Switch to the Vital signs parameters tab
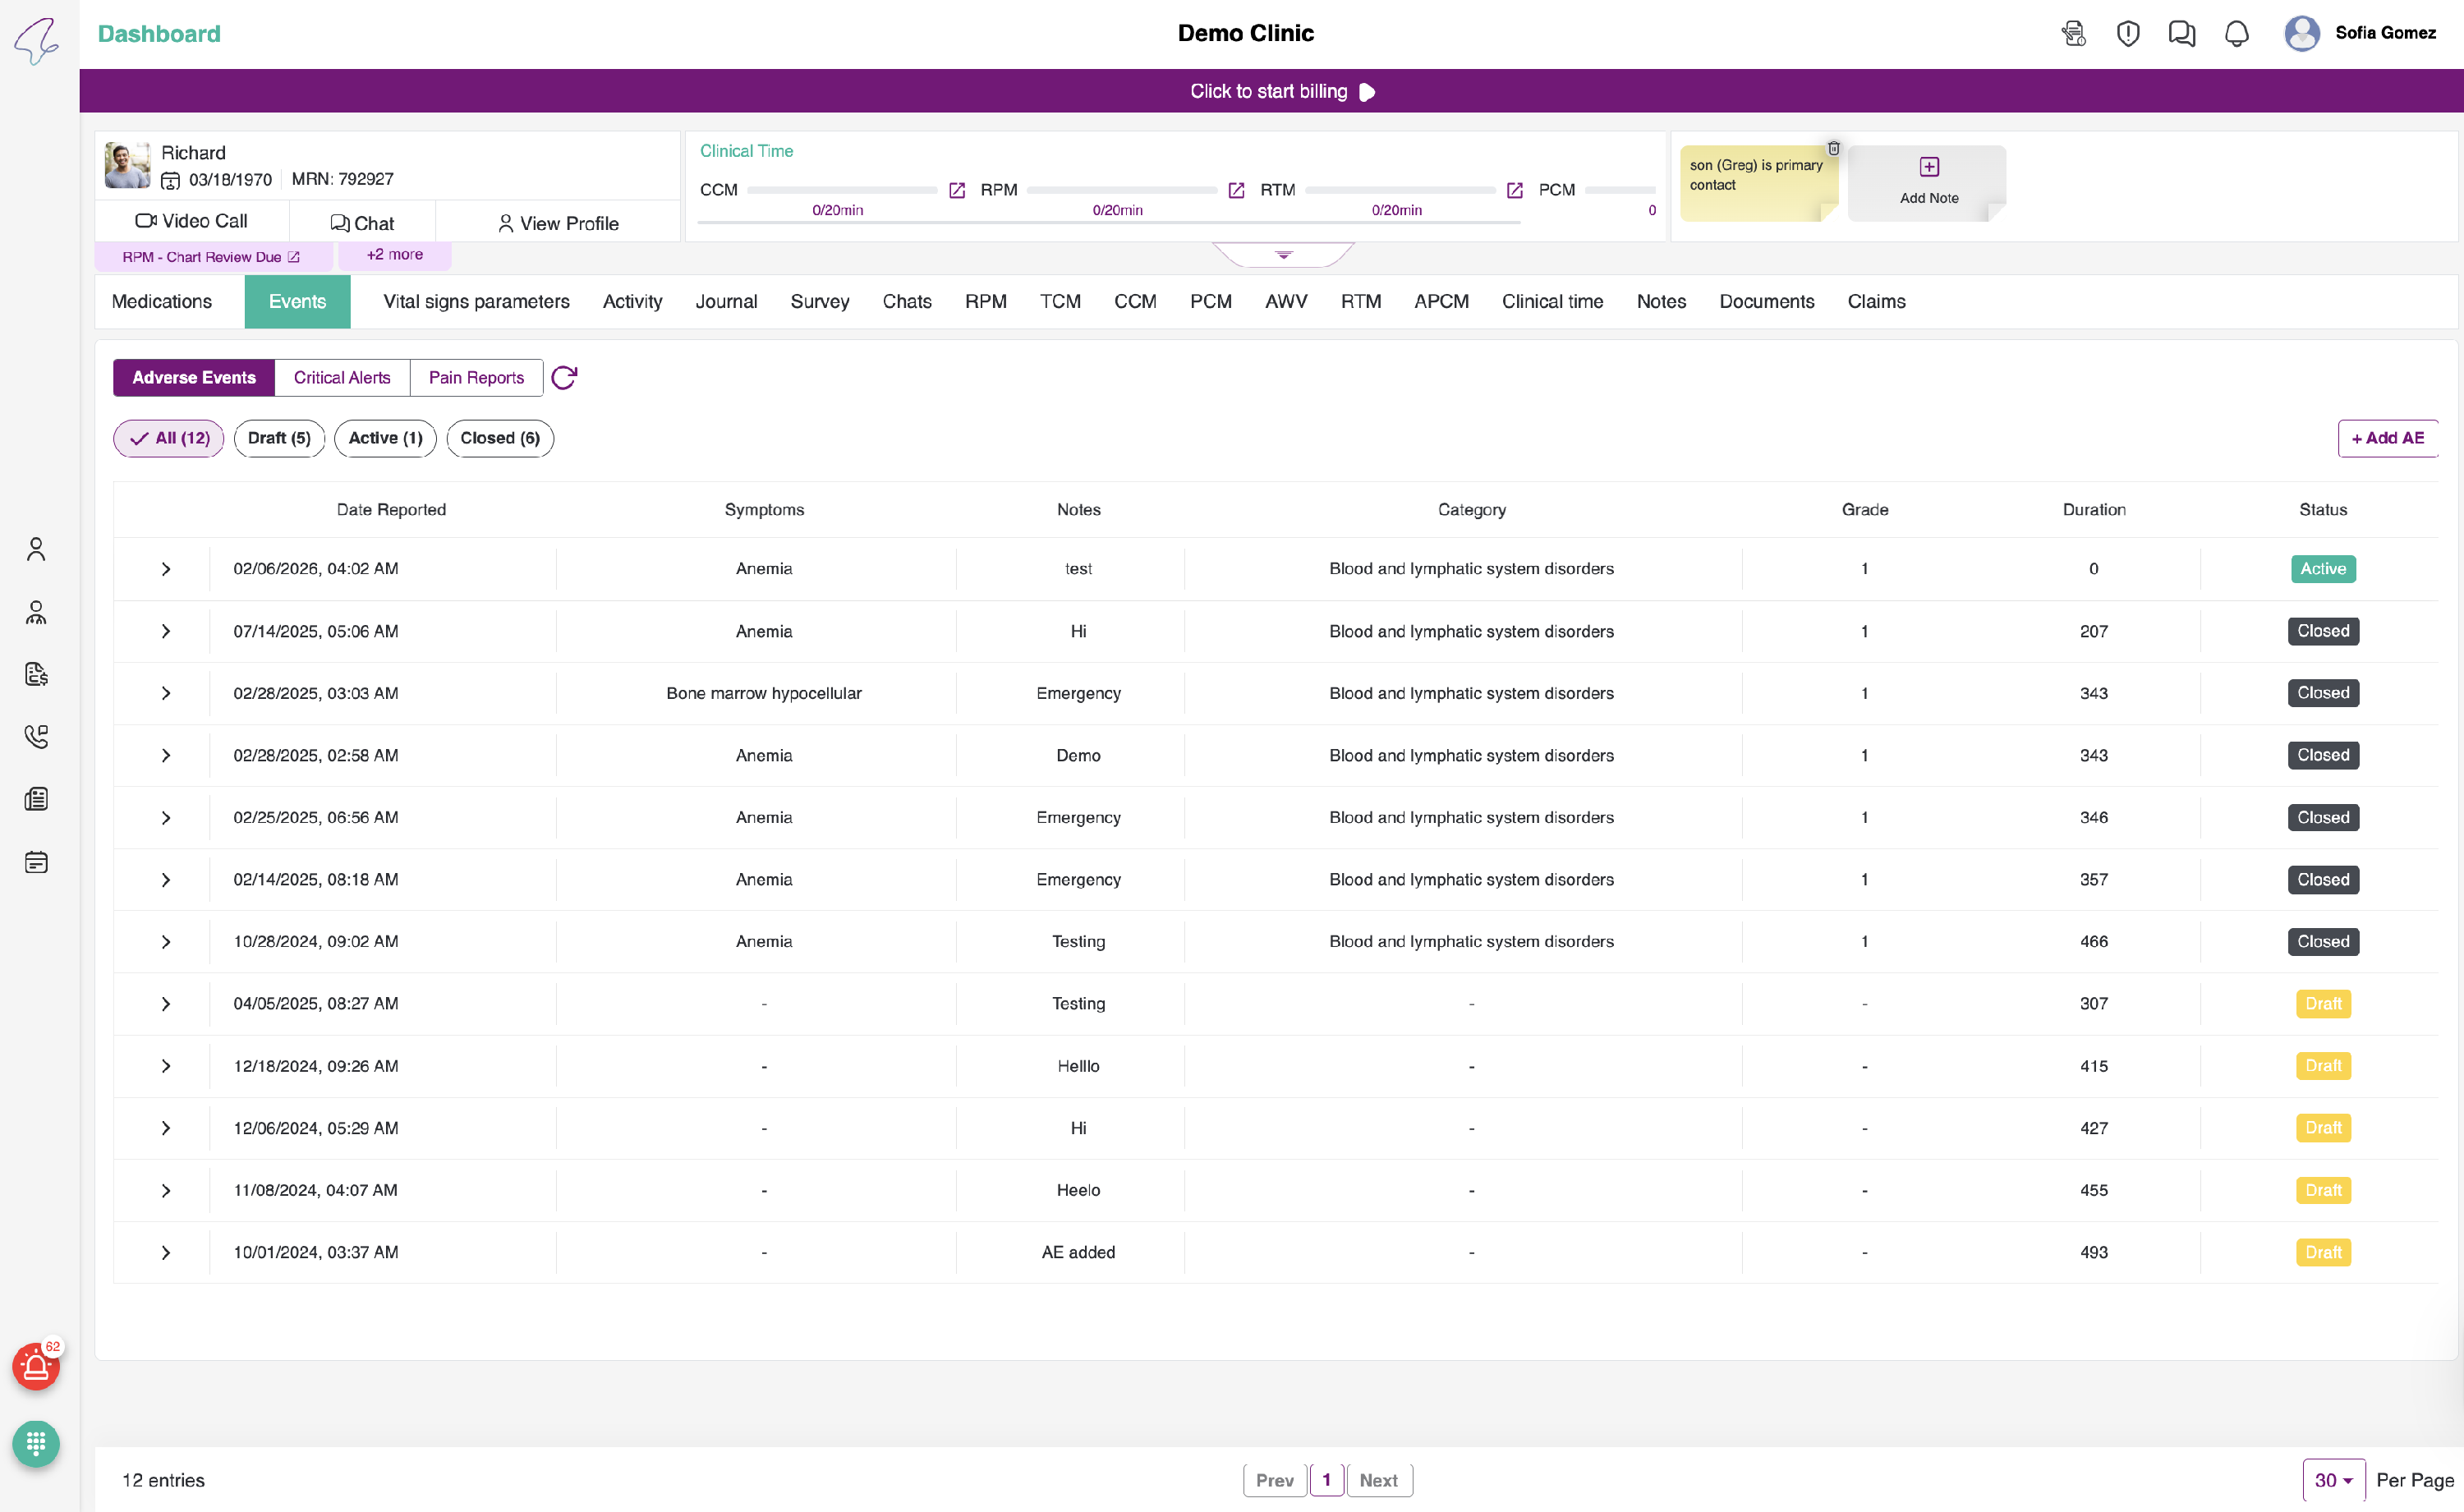This screenshot has width=2464, height=1512. point(476,301)
